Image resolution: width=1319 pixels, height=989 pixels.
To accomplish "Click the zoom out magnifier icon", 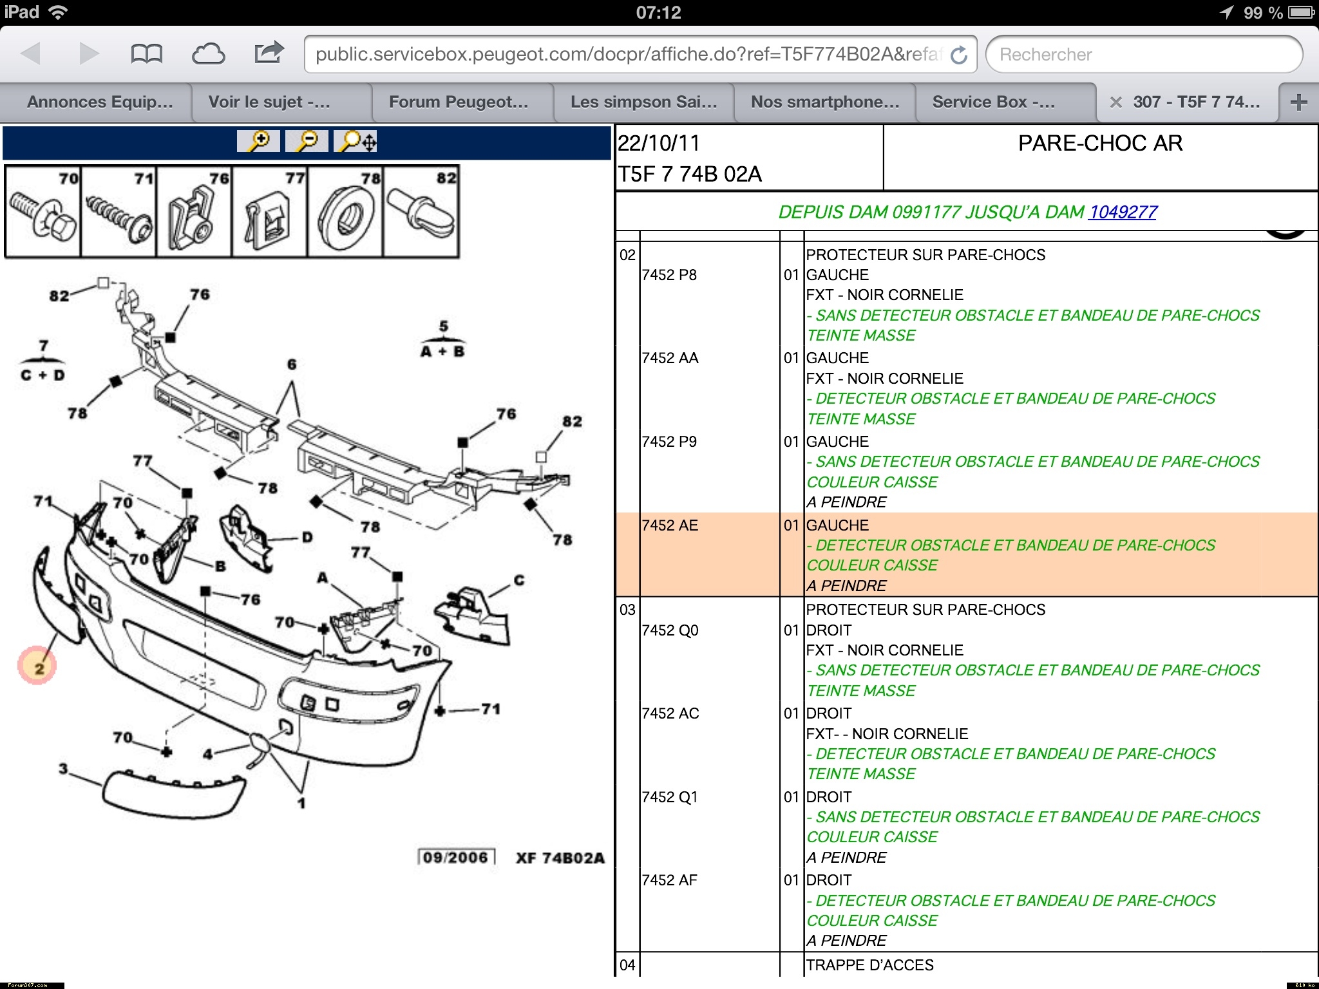I will [307, 140].
